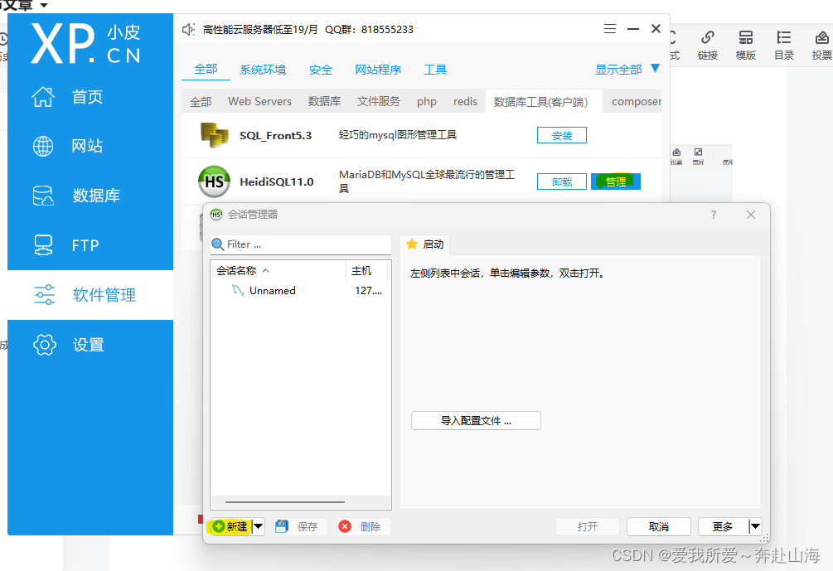Open 设置 settings in sidebar

click(90, 345)
